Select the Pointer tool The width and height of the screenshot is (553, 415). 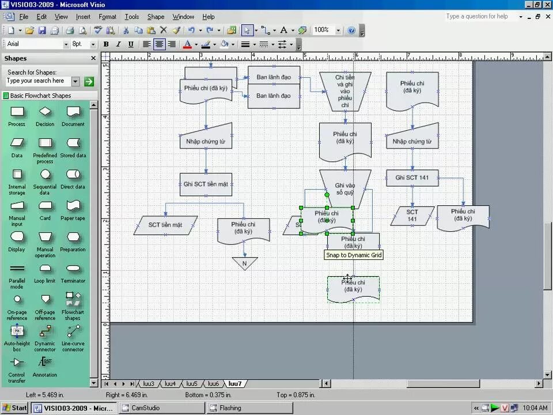[x=247, y=31]
